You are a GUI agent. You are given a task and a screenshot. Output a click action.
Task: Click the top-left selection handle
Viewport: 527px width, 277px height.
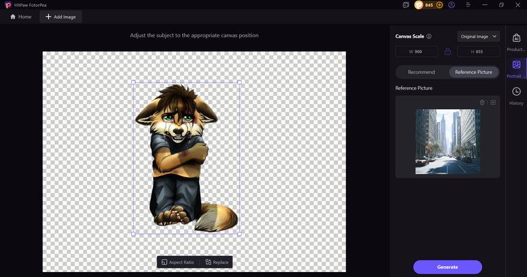tap(133, 82)
